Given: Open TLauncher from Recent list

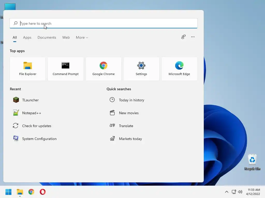Looking at the screenshot, I should click(26, 100).
